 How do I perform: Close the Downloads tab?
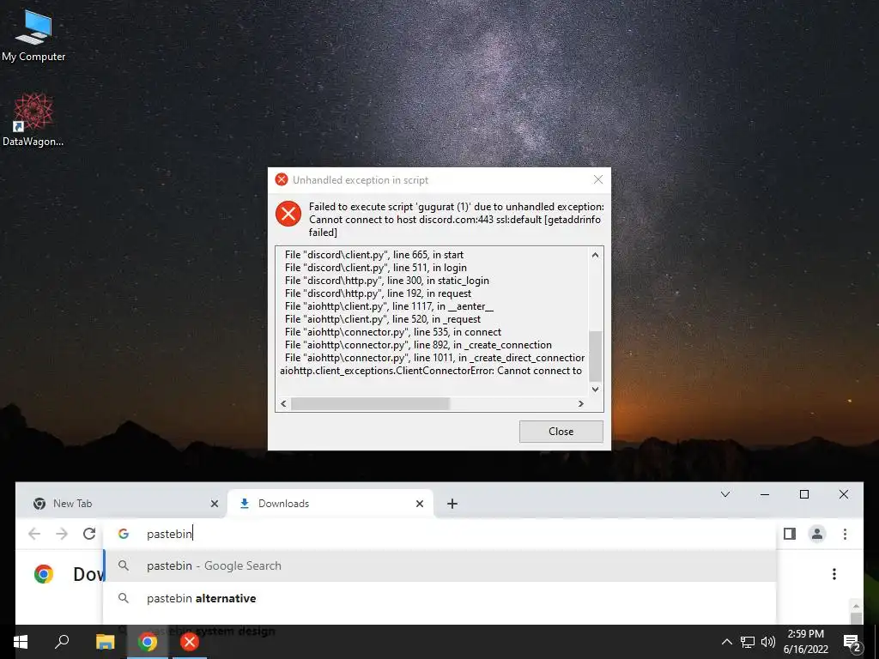[419, 504]
